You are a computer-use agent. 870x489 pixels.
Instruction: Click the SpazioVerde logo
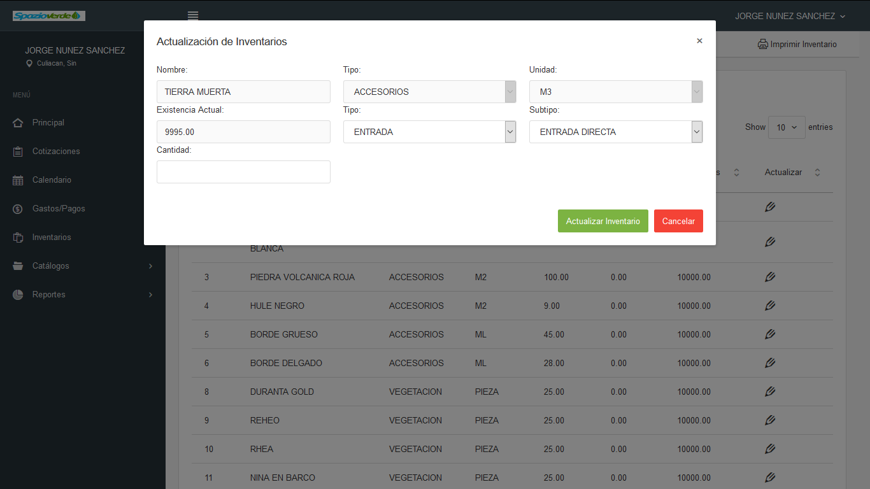point(48,16)
